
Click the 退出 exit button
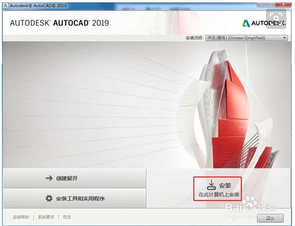[x=270, y=218]
